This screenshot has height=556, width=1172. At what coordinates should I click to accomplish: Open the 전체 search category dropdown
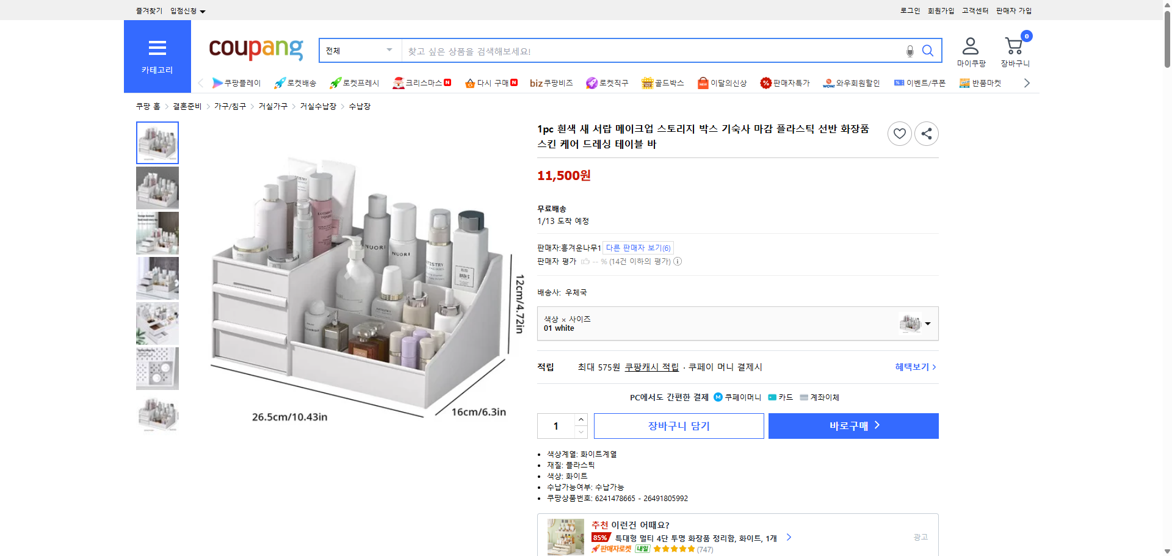[x=359, y=51]
